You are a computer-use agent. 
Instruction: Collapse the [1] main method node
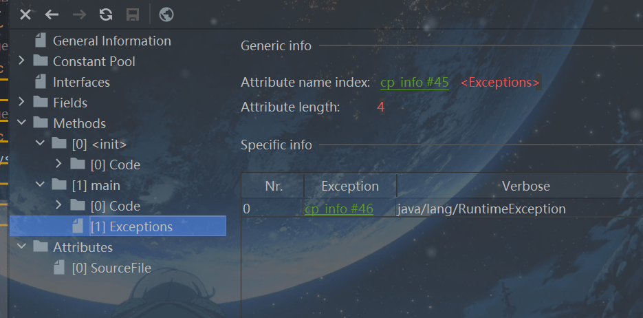40,185
